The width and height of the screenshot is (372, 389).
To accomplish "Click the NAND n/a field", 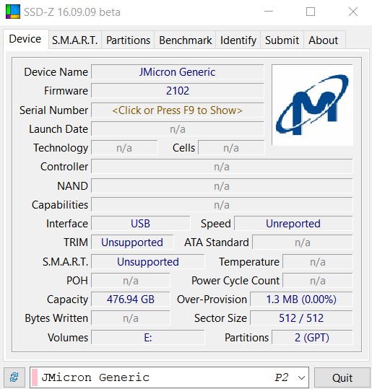I will (x=222, y=186).
